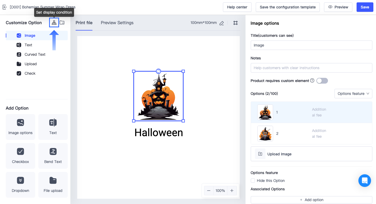Open the Options feature dropdown
The height and width of the screenshot is (204, 376).
click(353, 94)
